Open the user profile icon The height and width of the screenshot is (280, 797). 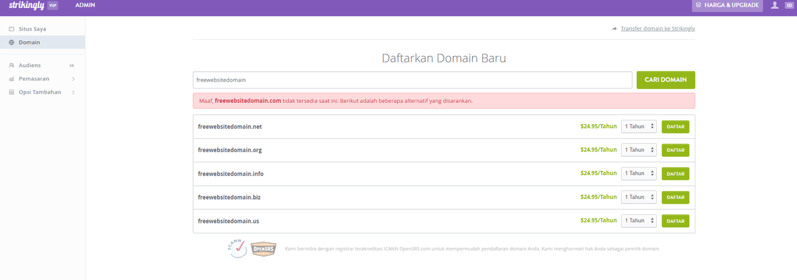coord(774,5)
